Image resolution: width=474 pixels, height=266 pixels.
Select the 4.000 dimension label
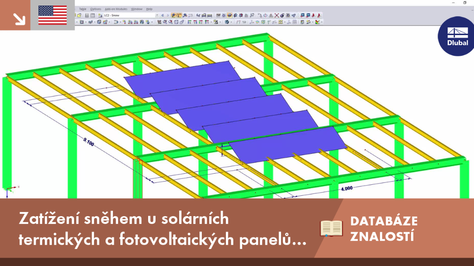click(x=347, y=188)
